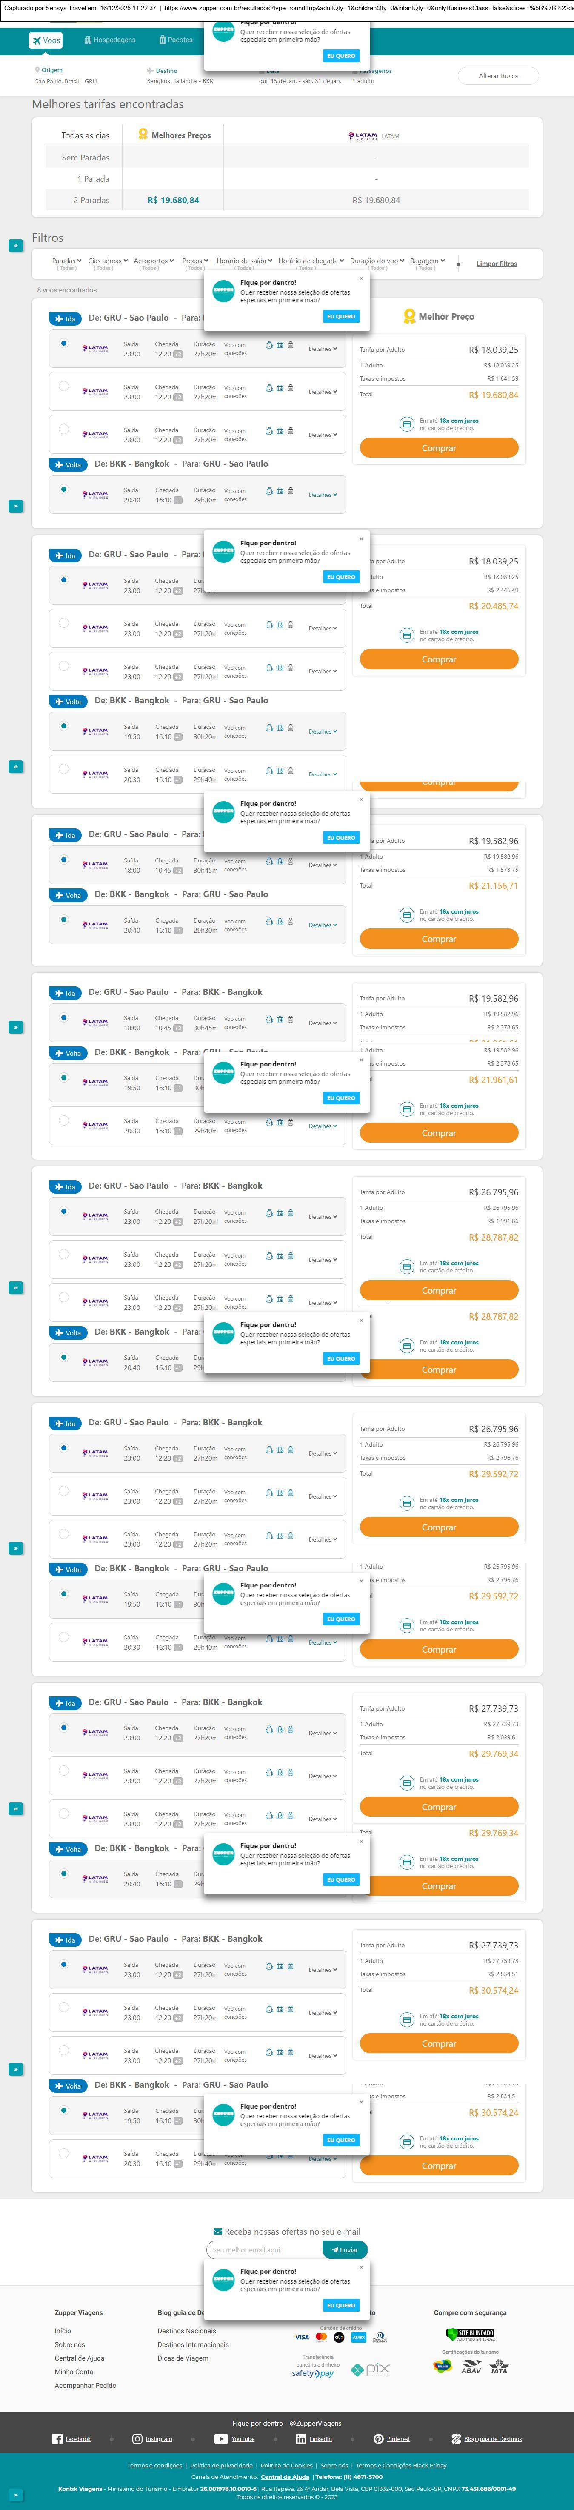Open Zupper's Facebook page icon
574x2510 pixels.
(57, 2438)
